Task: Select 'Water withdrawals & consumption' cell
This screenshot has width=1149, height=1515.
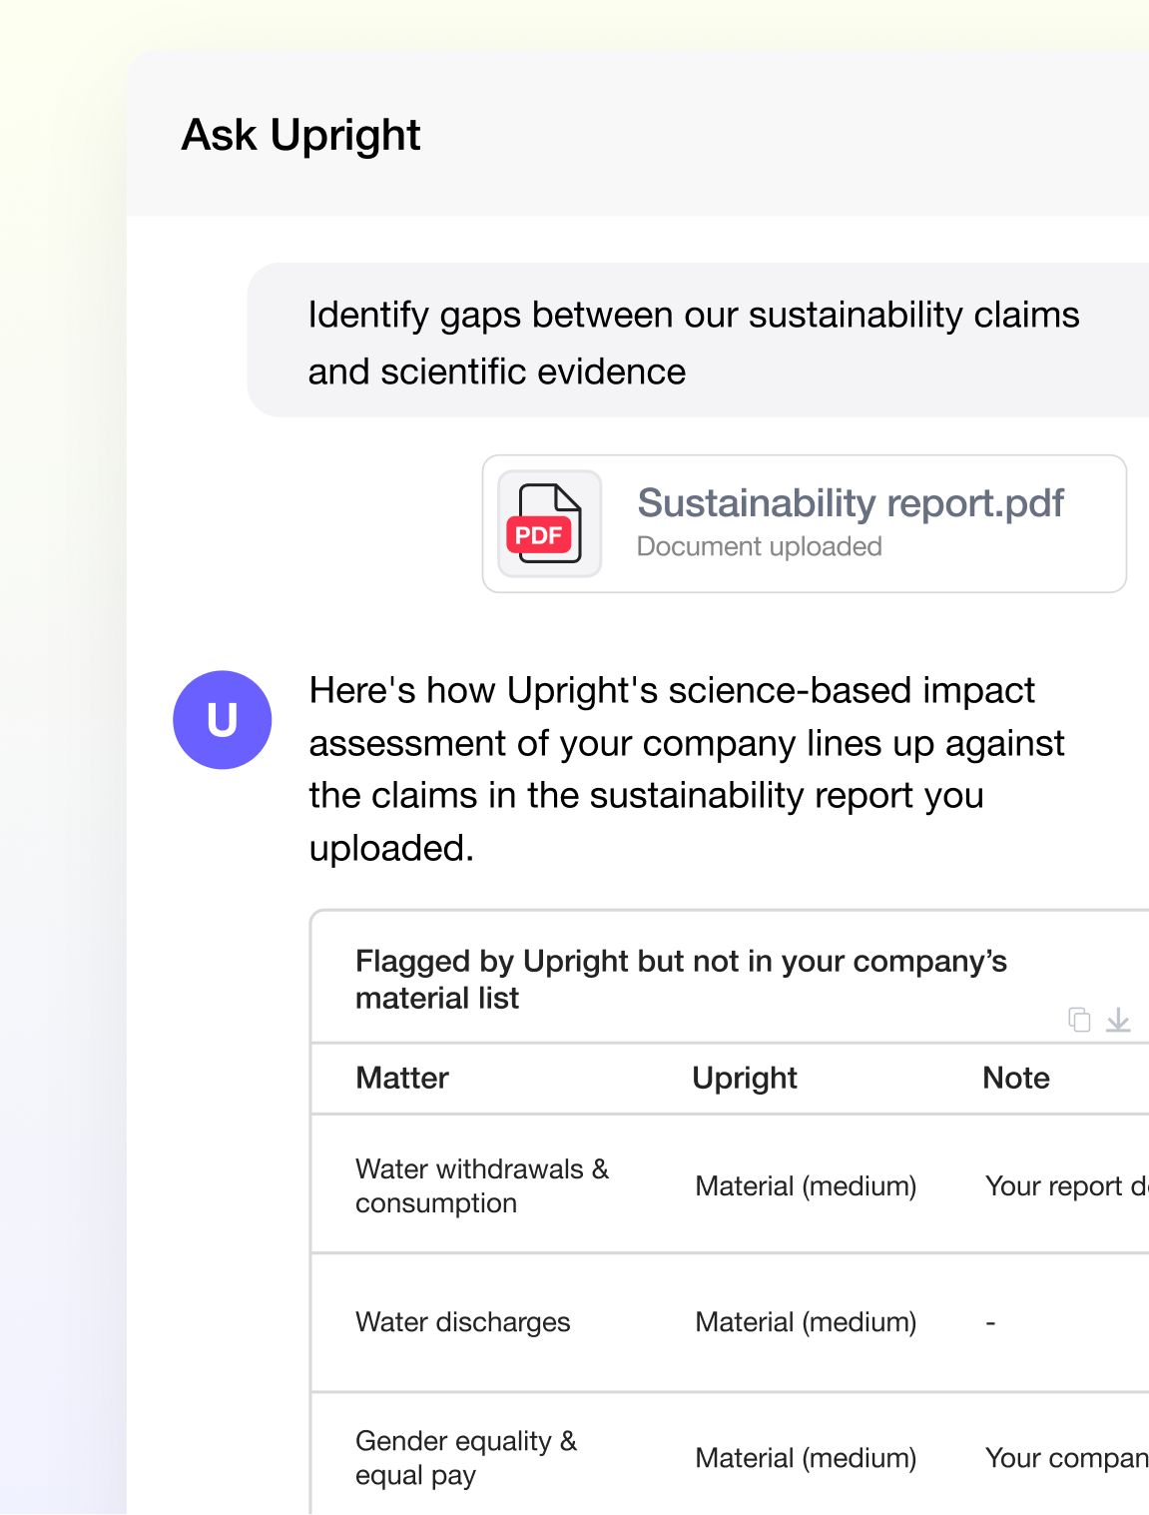Action: click(482, 1185)
